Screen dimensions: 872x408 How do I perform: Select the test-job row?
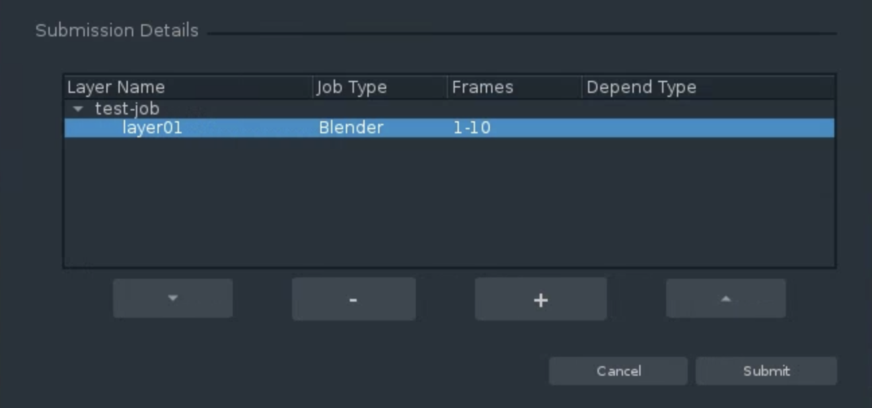pyautogui.click(x=449, y=109)
